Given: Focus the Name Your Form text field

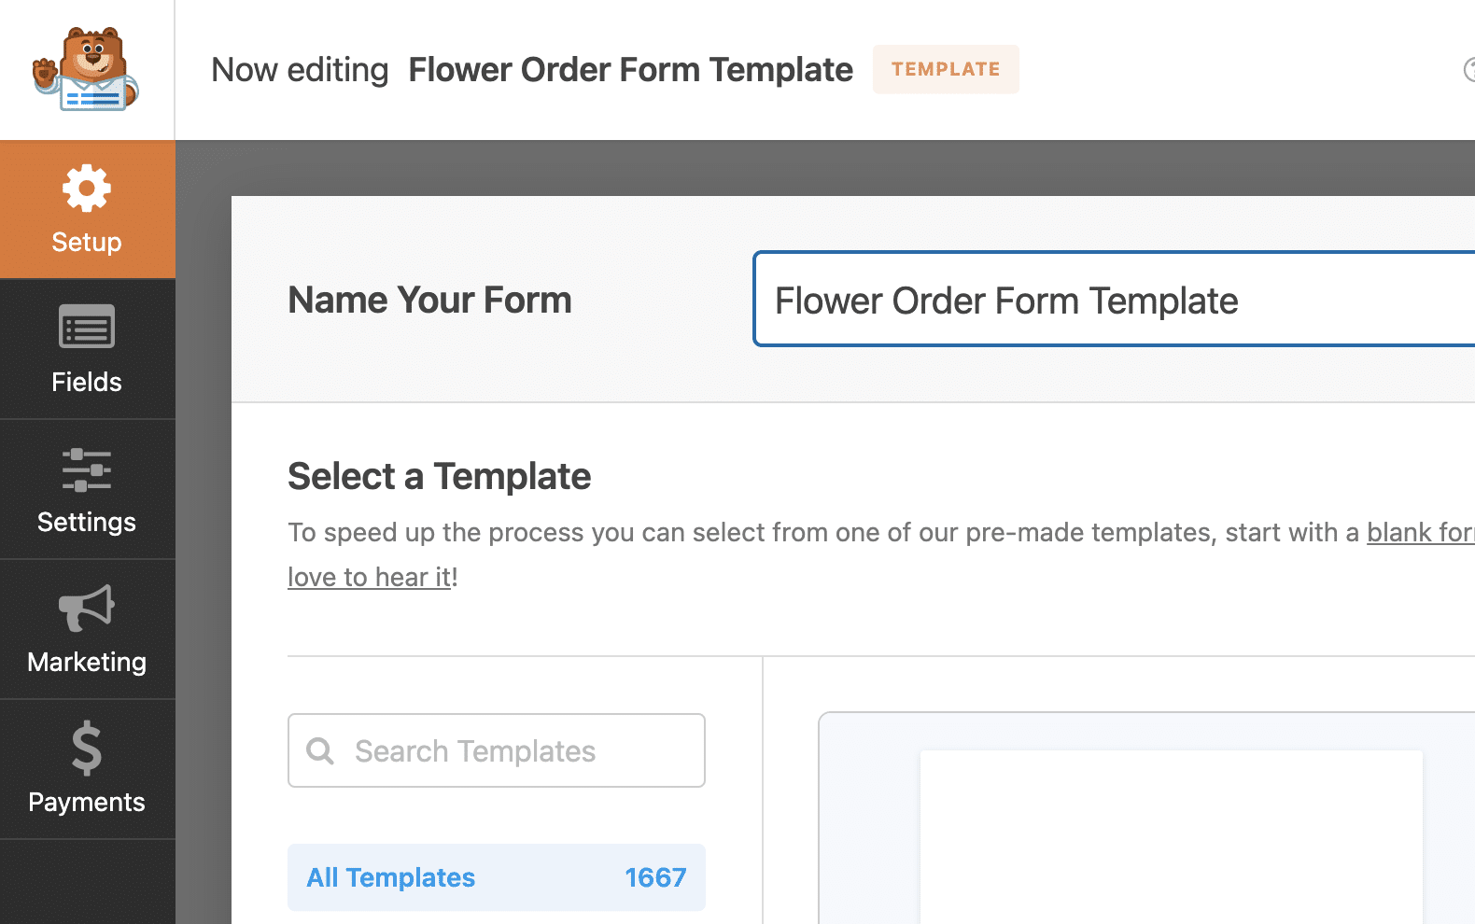Looking at the screenshot, I should [x=1111, y=300].
